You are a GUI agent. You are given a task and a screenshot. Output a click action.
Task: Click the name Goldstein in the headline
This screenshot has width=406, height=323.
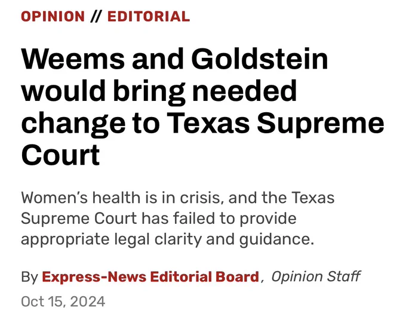pyautogui.click(x=260, y=59)
